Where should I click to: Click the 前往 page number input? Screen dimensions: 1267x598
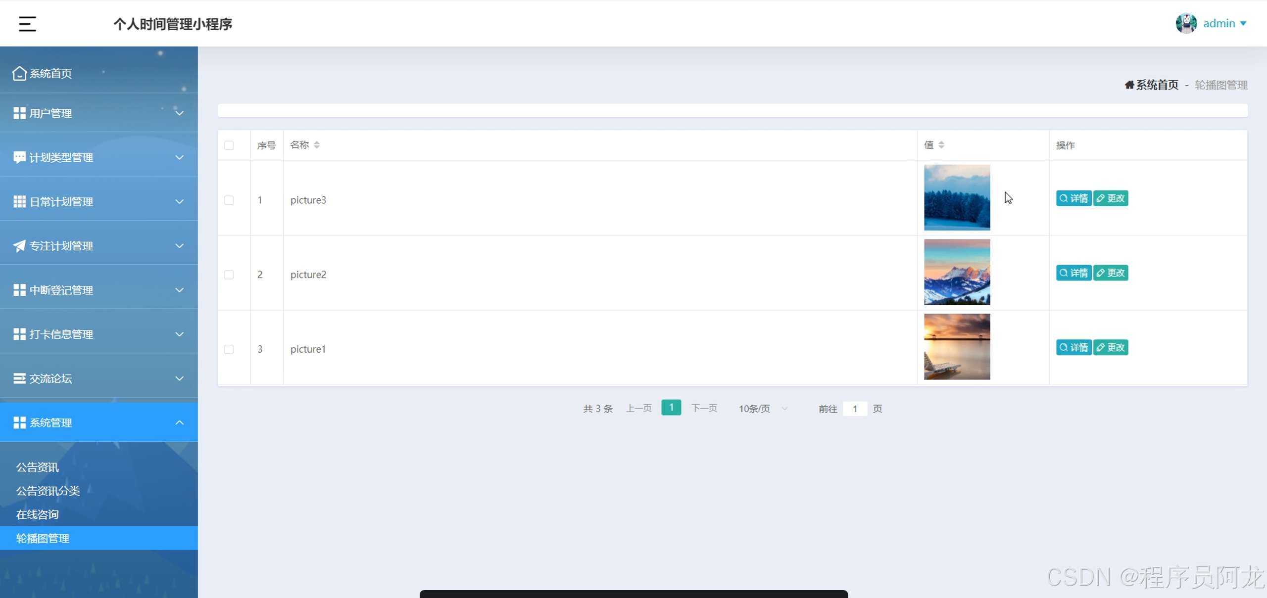tap(854, 409)
